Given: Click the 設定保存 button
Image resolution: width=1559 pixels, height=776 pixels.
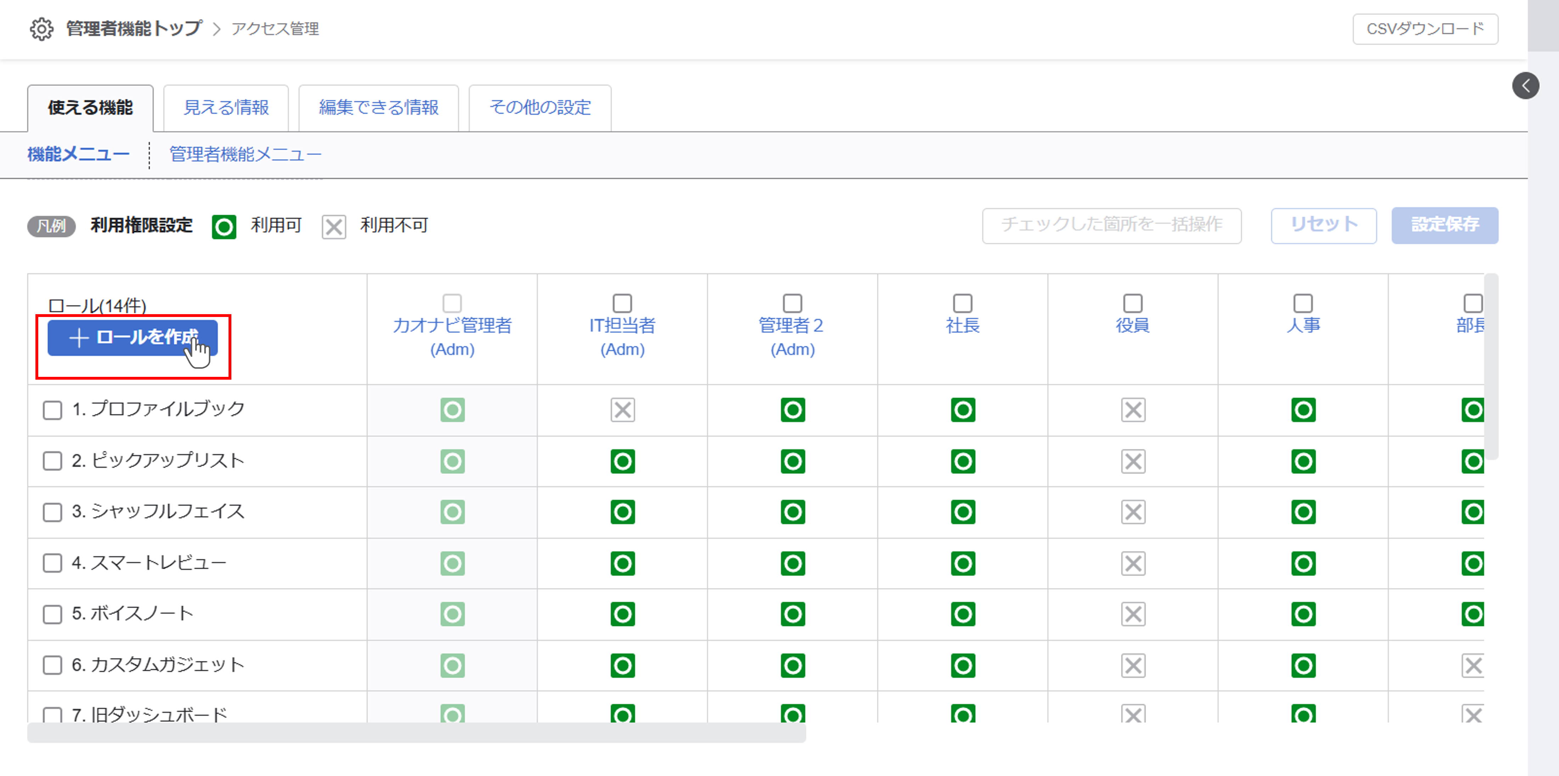Looking at the screenshot, I should (x=1445, y=226).
